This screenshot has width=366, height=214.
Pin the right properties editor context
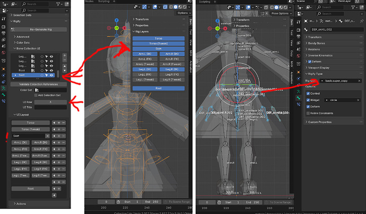(x=362, y=21)
